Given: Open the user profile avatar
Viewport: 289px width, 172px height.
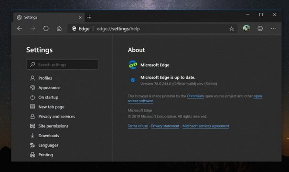Looking at the screenshot, I should (x=246, y=28).
